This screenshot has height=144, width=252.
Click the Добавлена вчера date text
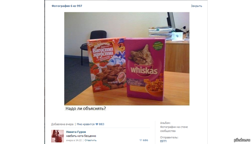tap(62, 124)
